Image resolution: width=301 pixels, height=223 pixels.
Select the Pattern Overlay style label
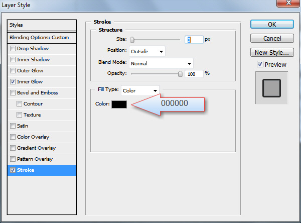(35, 159)
